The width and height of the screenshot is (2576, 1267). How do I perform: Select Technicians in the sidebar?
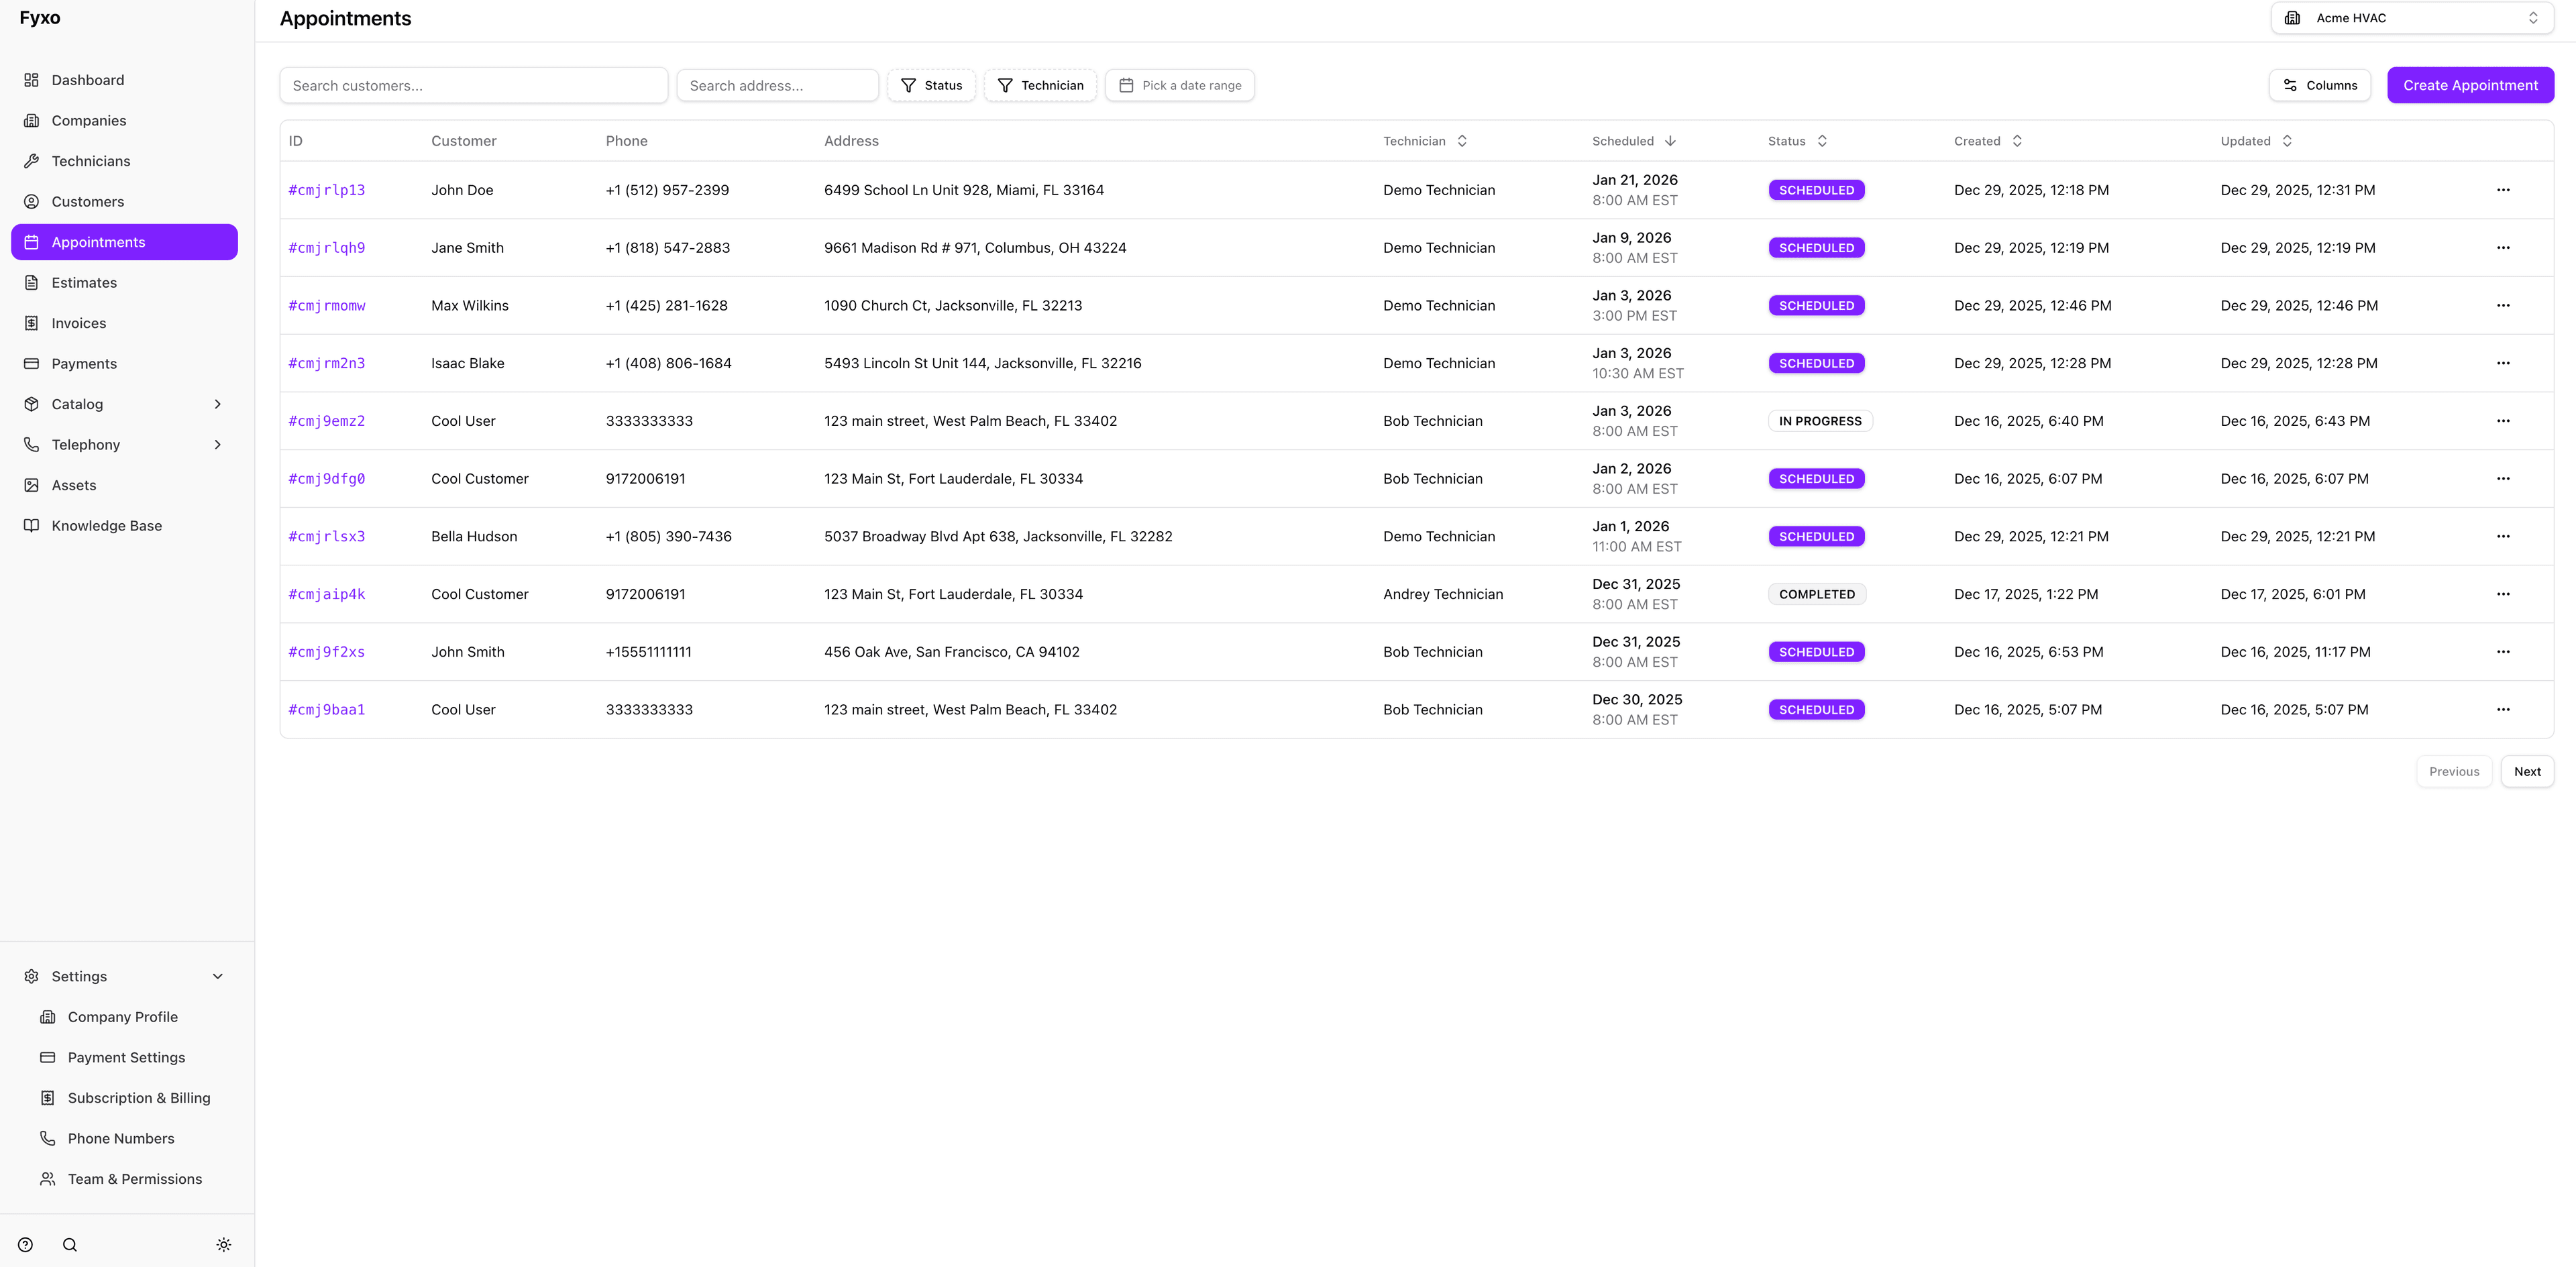point(91,161)
